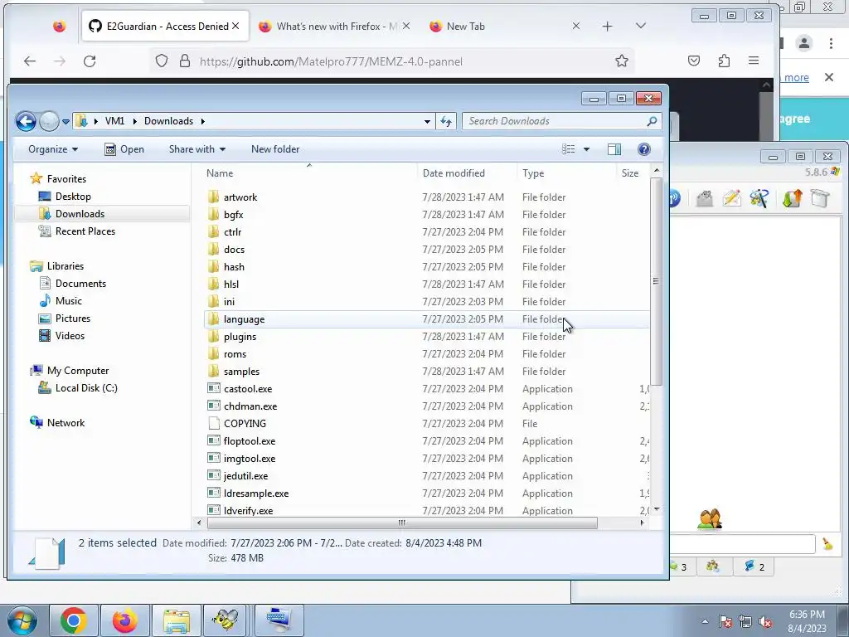Switch to What's new with Firefox tab
This screenshot has height=637, width=849.
pyautogui.click(x=333, y=26)
